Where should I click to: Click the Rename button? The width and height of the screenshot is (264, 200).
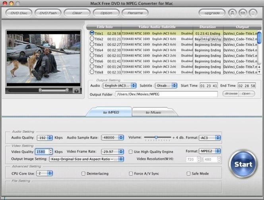point(135,13)
